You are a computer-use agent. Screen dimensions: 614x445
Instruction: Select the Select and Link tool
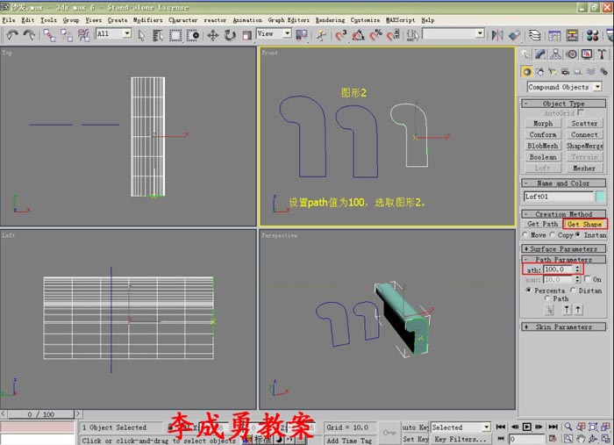pyautogui.click(x=49, y=36)
